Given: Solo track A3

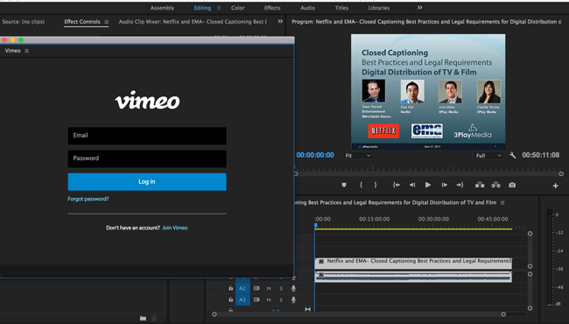Looking at the screenshot, I should pyautogui.click(x=281, y=299).
